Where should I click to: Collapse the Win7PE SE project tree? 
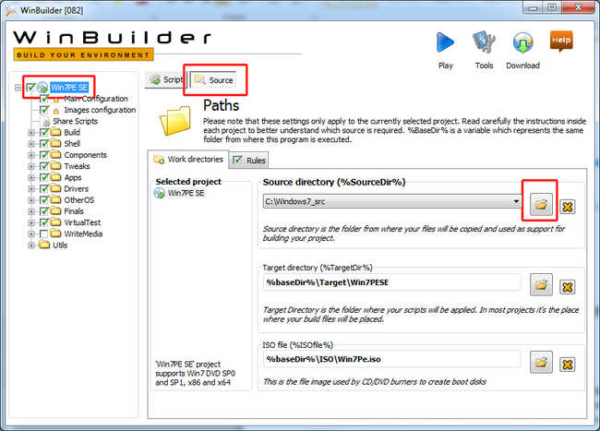18,88
